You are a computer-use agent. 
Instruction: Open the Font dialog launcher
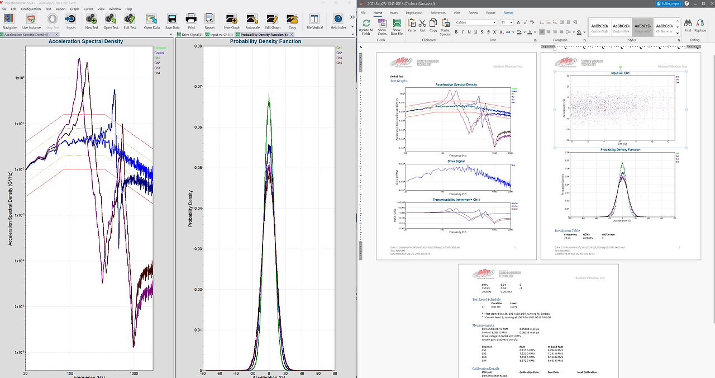point(535,40)
